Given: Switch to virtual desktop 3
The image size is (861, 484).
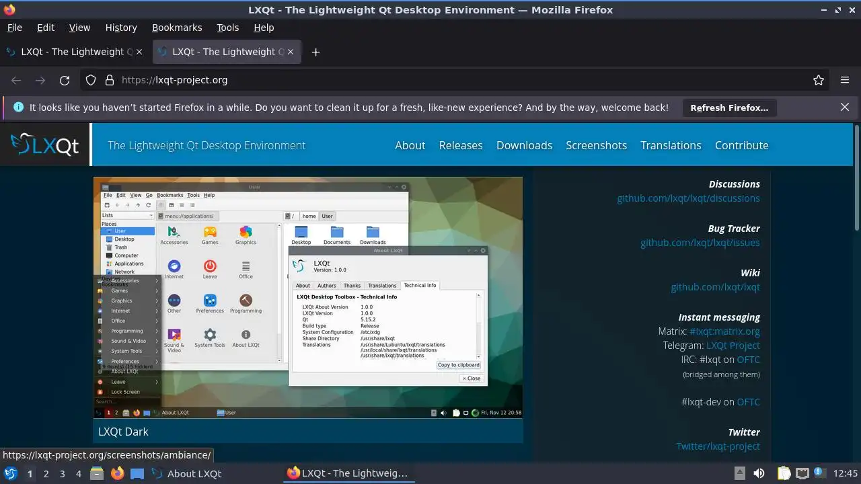Looking at the screenshot, I should click(x=62, y=473).
